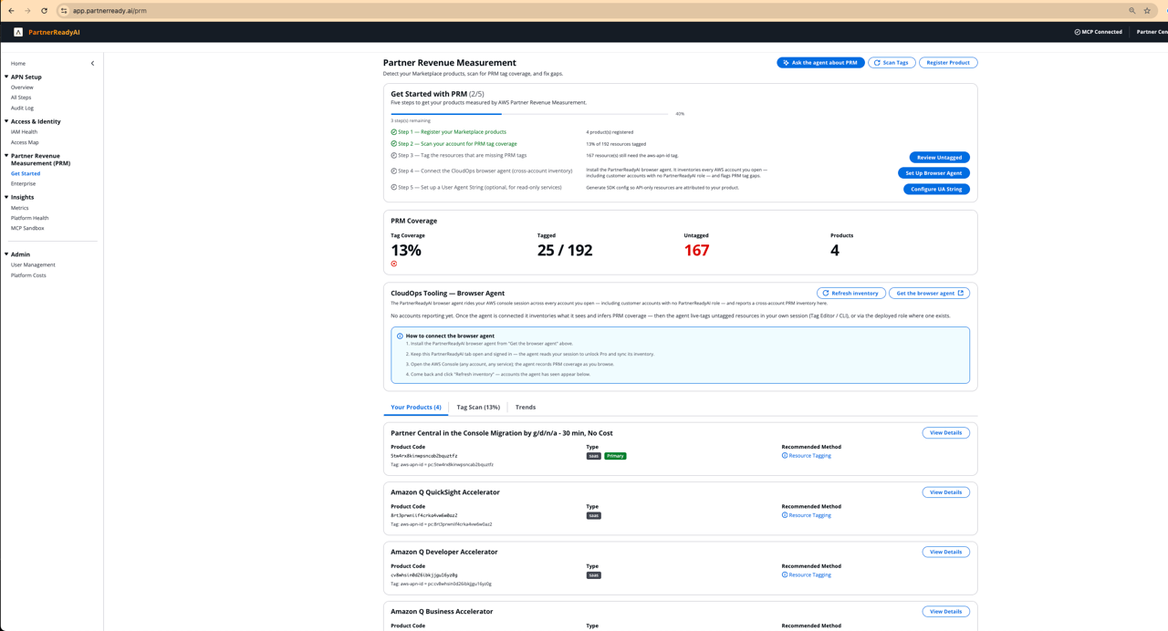Click the Refresh inventory button

click(850, 294)
